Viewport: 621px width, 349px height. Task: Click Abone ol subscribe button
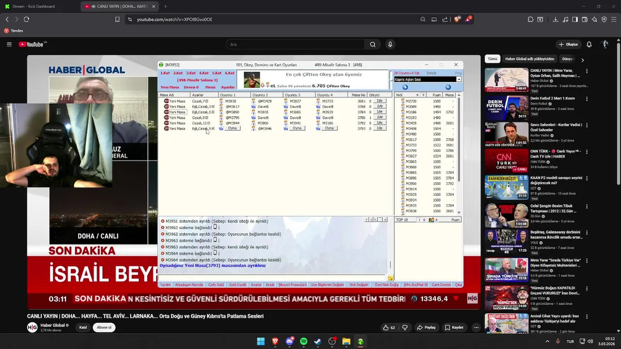[104, 327]
